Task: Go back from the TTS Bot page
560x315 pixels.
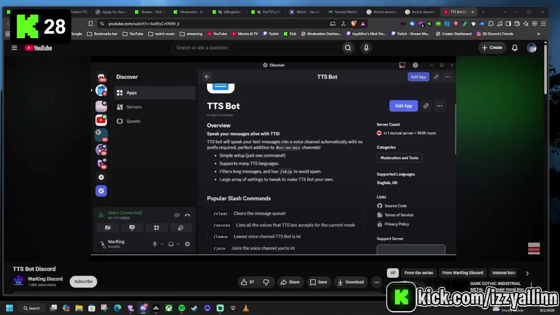Action: click(x=207, y=77)
